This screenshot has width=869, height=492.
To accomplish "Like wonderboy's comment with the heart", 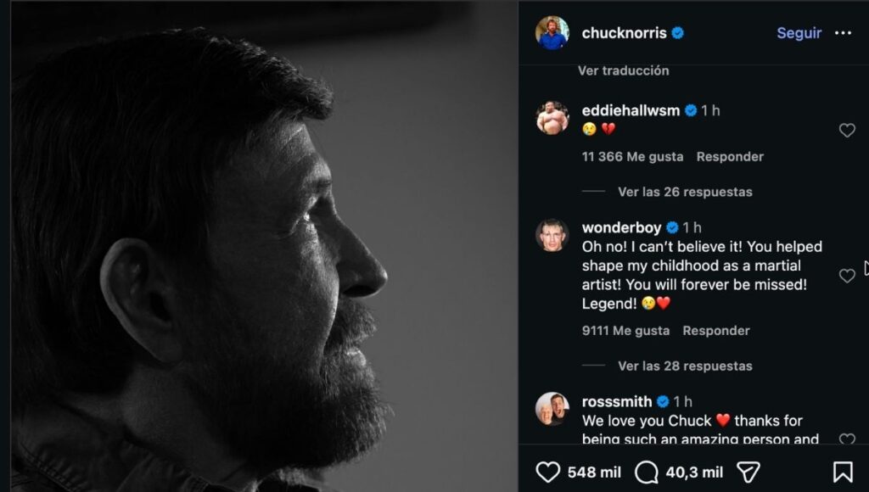I will 846,276.
